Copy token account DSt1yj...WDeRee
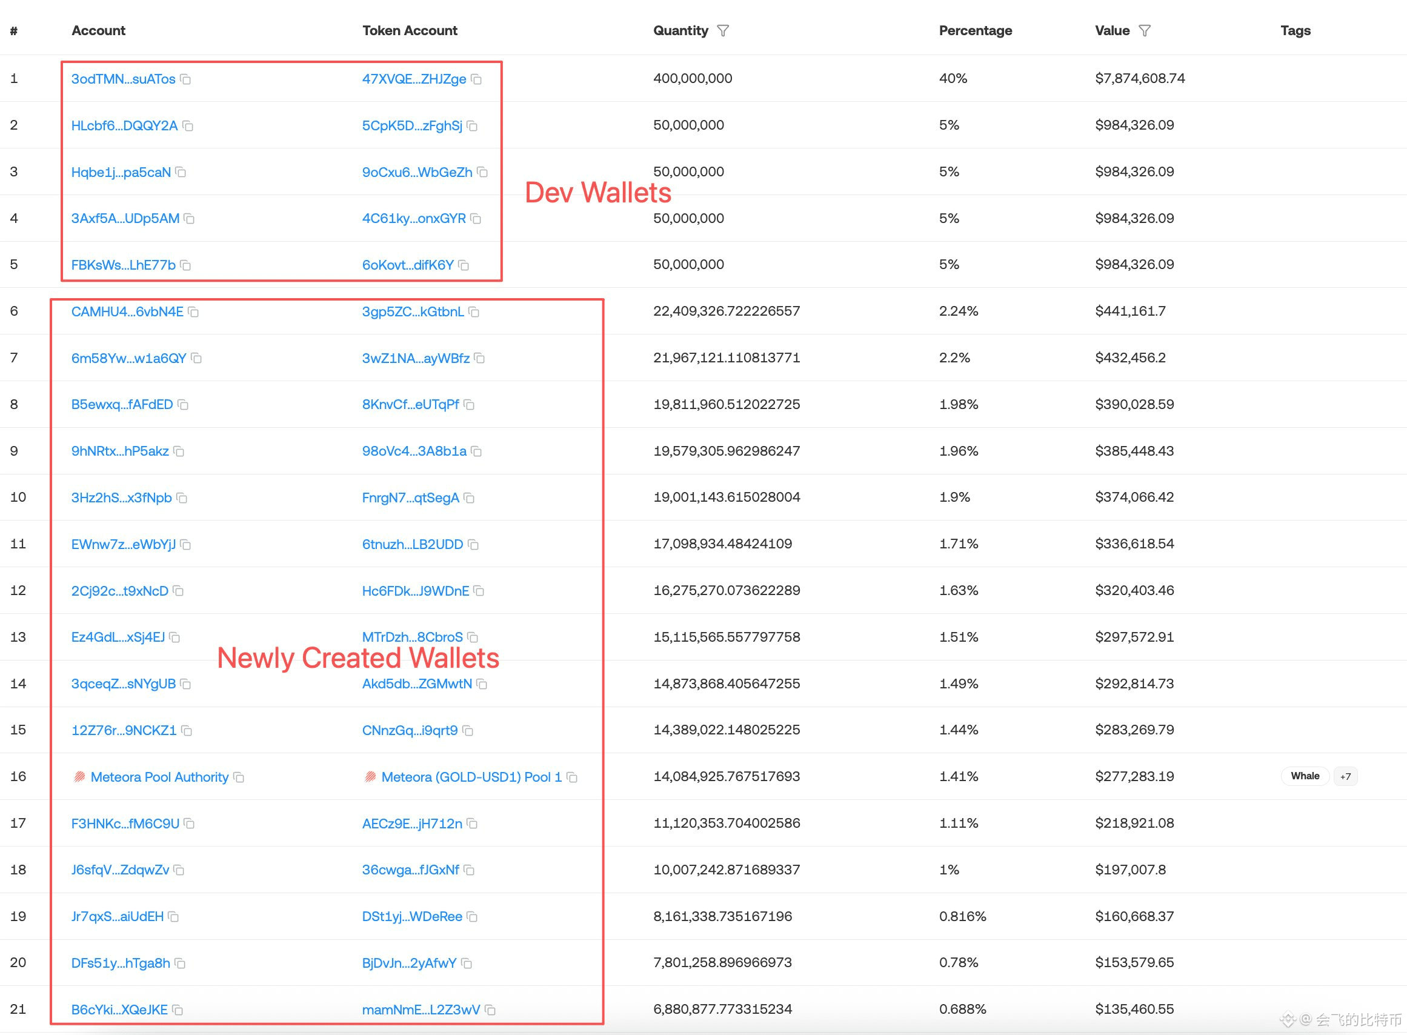 473,917
